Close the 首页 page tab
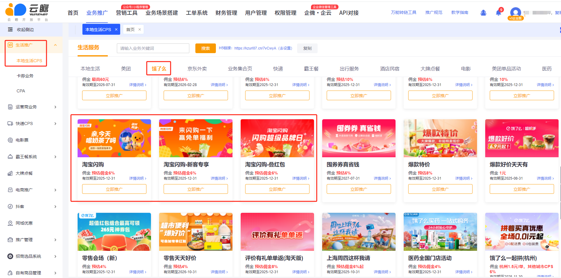Image resolution: width=561 pixels, height=278 pixels. 140,29
